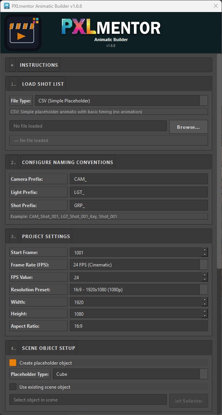Click the naming example text line
Screen dimensions: 222x415
point(64,216)
